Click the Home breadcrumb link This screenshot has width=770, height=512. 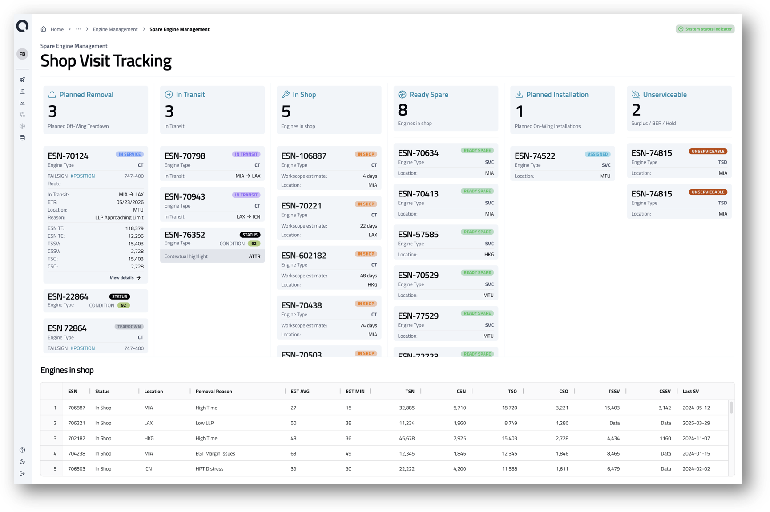click(57, 29)
